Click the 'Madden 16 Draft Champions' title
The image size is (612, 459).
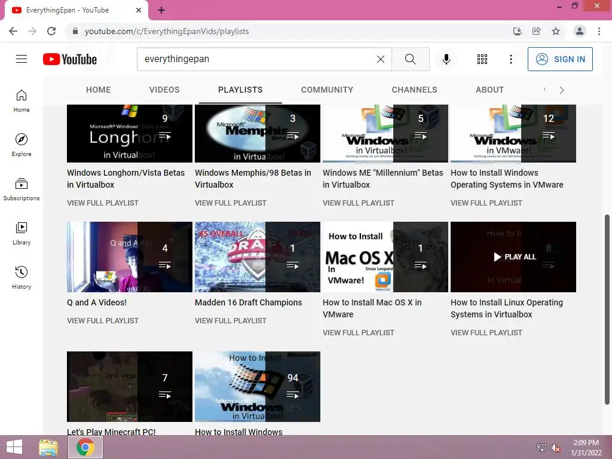coord(248,302)
